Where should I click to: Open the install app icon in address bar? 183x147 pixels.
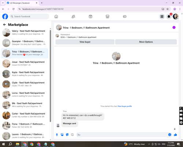163,9
